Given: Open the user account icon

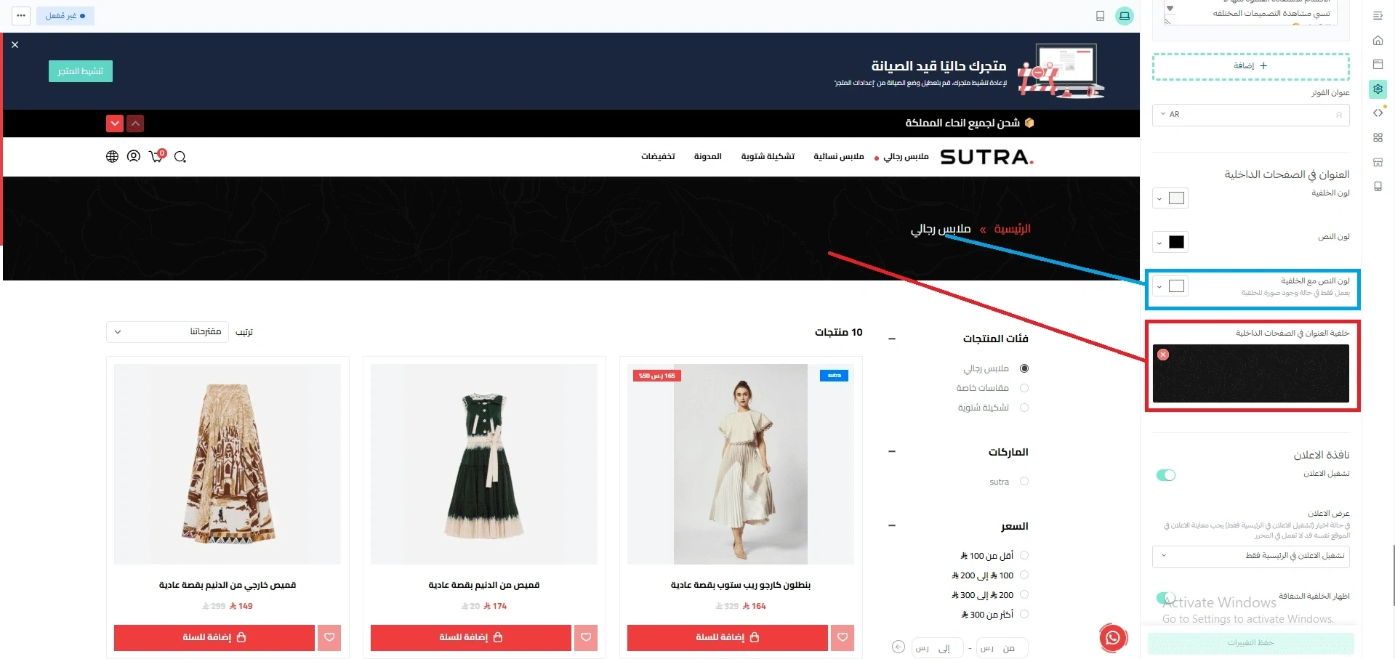Looking at the screenshot, I should 134,156.
